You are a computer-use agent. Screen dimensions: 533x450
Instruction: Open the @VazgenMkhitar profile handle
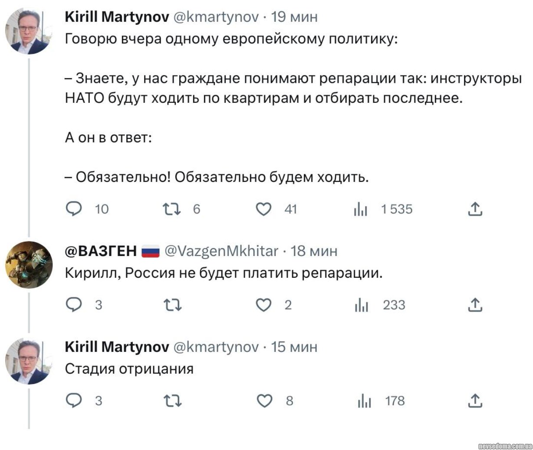(x=221, y=251)
